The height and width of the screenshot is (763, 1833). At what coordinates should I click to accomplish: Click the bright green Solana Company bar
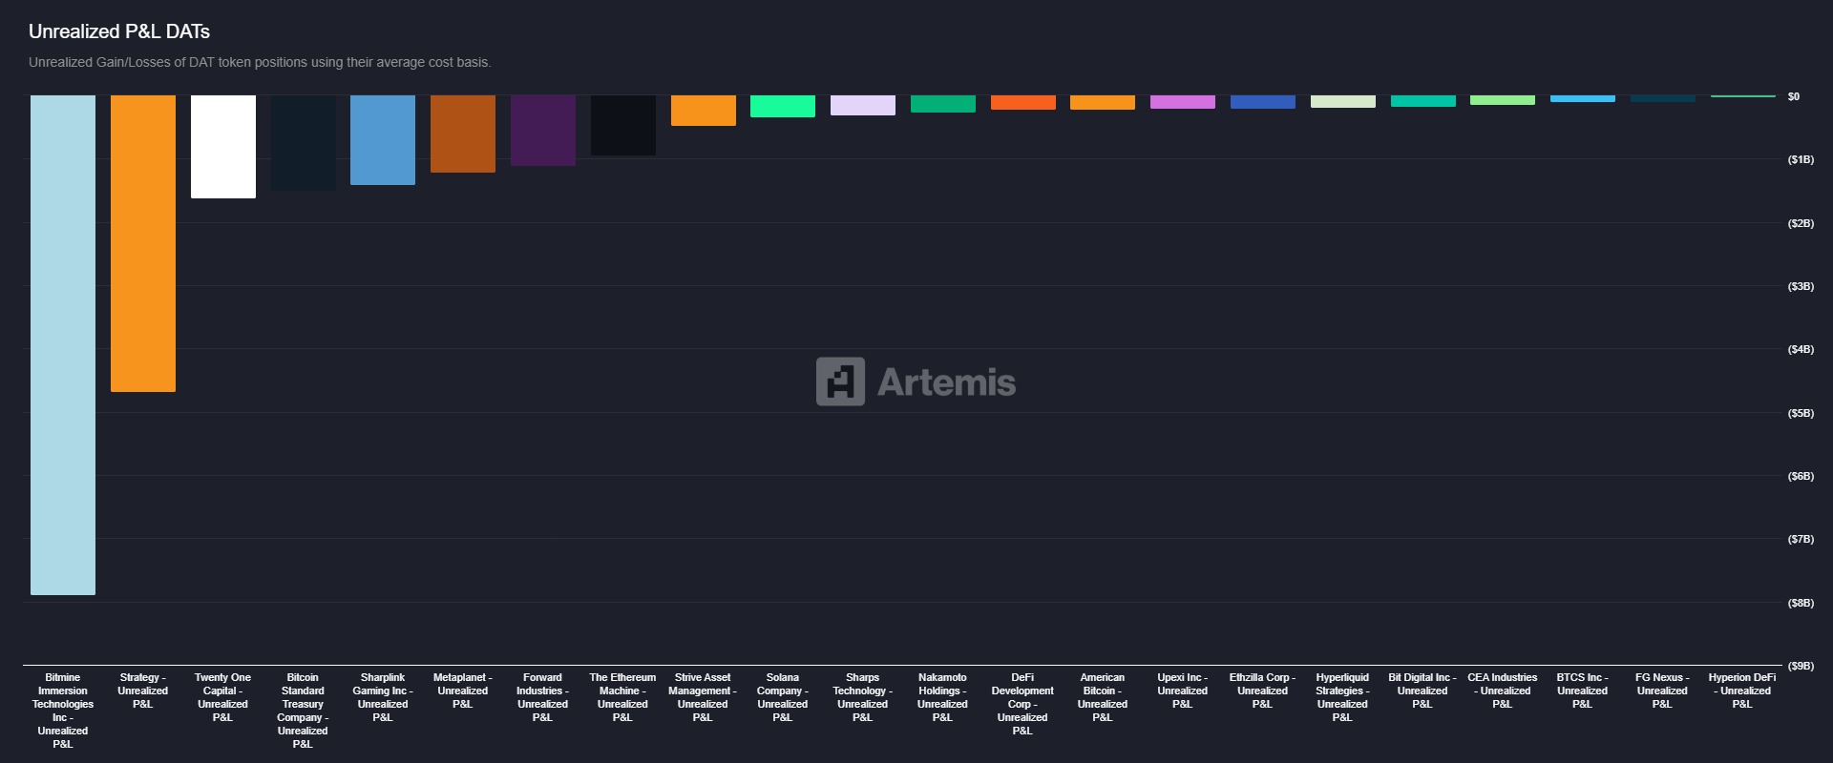783,106
